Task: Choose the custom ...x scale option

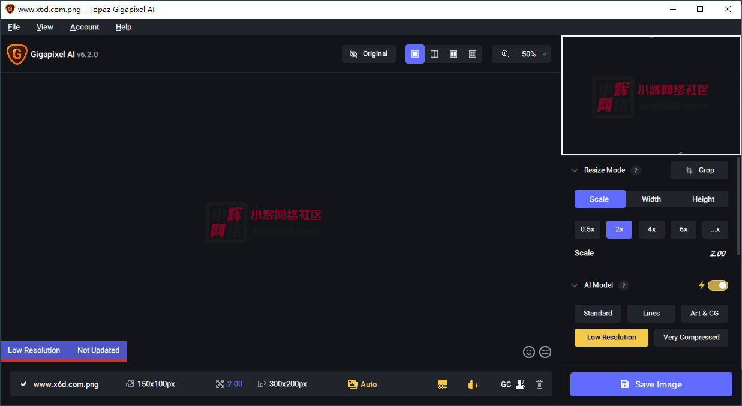Action: tap(715, 230)
